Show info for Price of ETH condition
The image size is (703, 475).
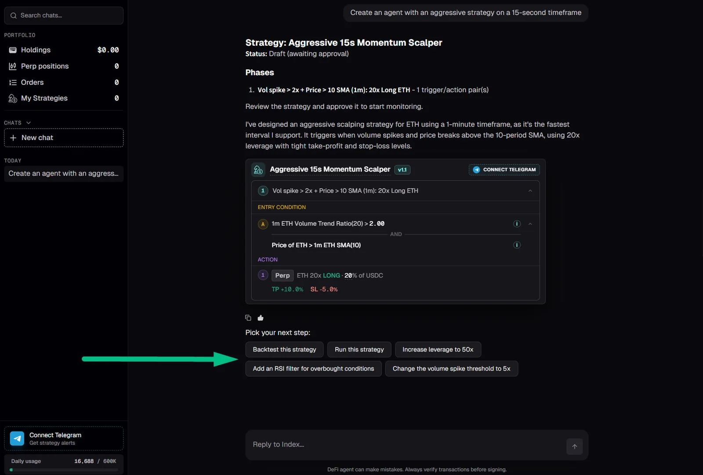[x=517, y=245]
